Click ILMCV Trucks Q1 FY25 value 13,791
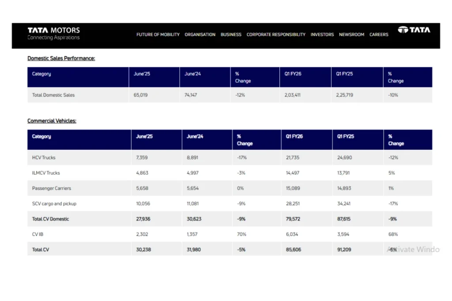Image resolution: width=452 pixels, height=301 pixels. [343, 173]
